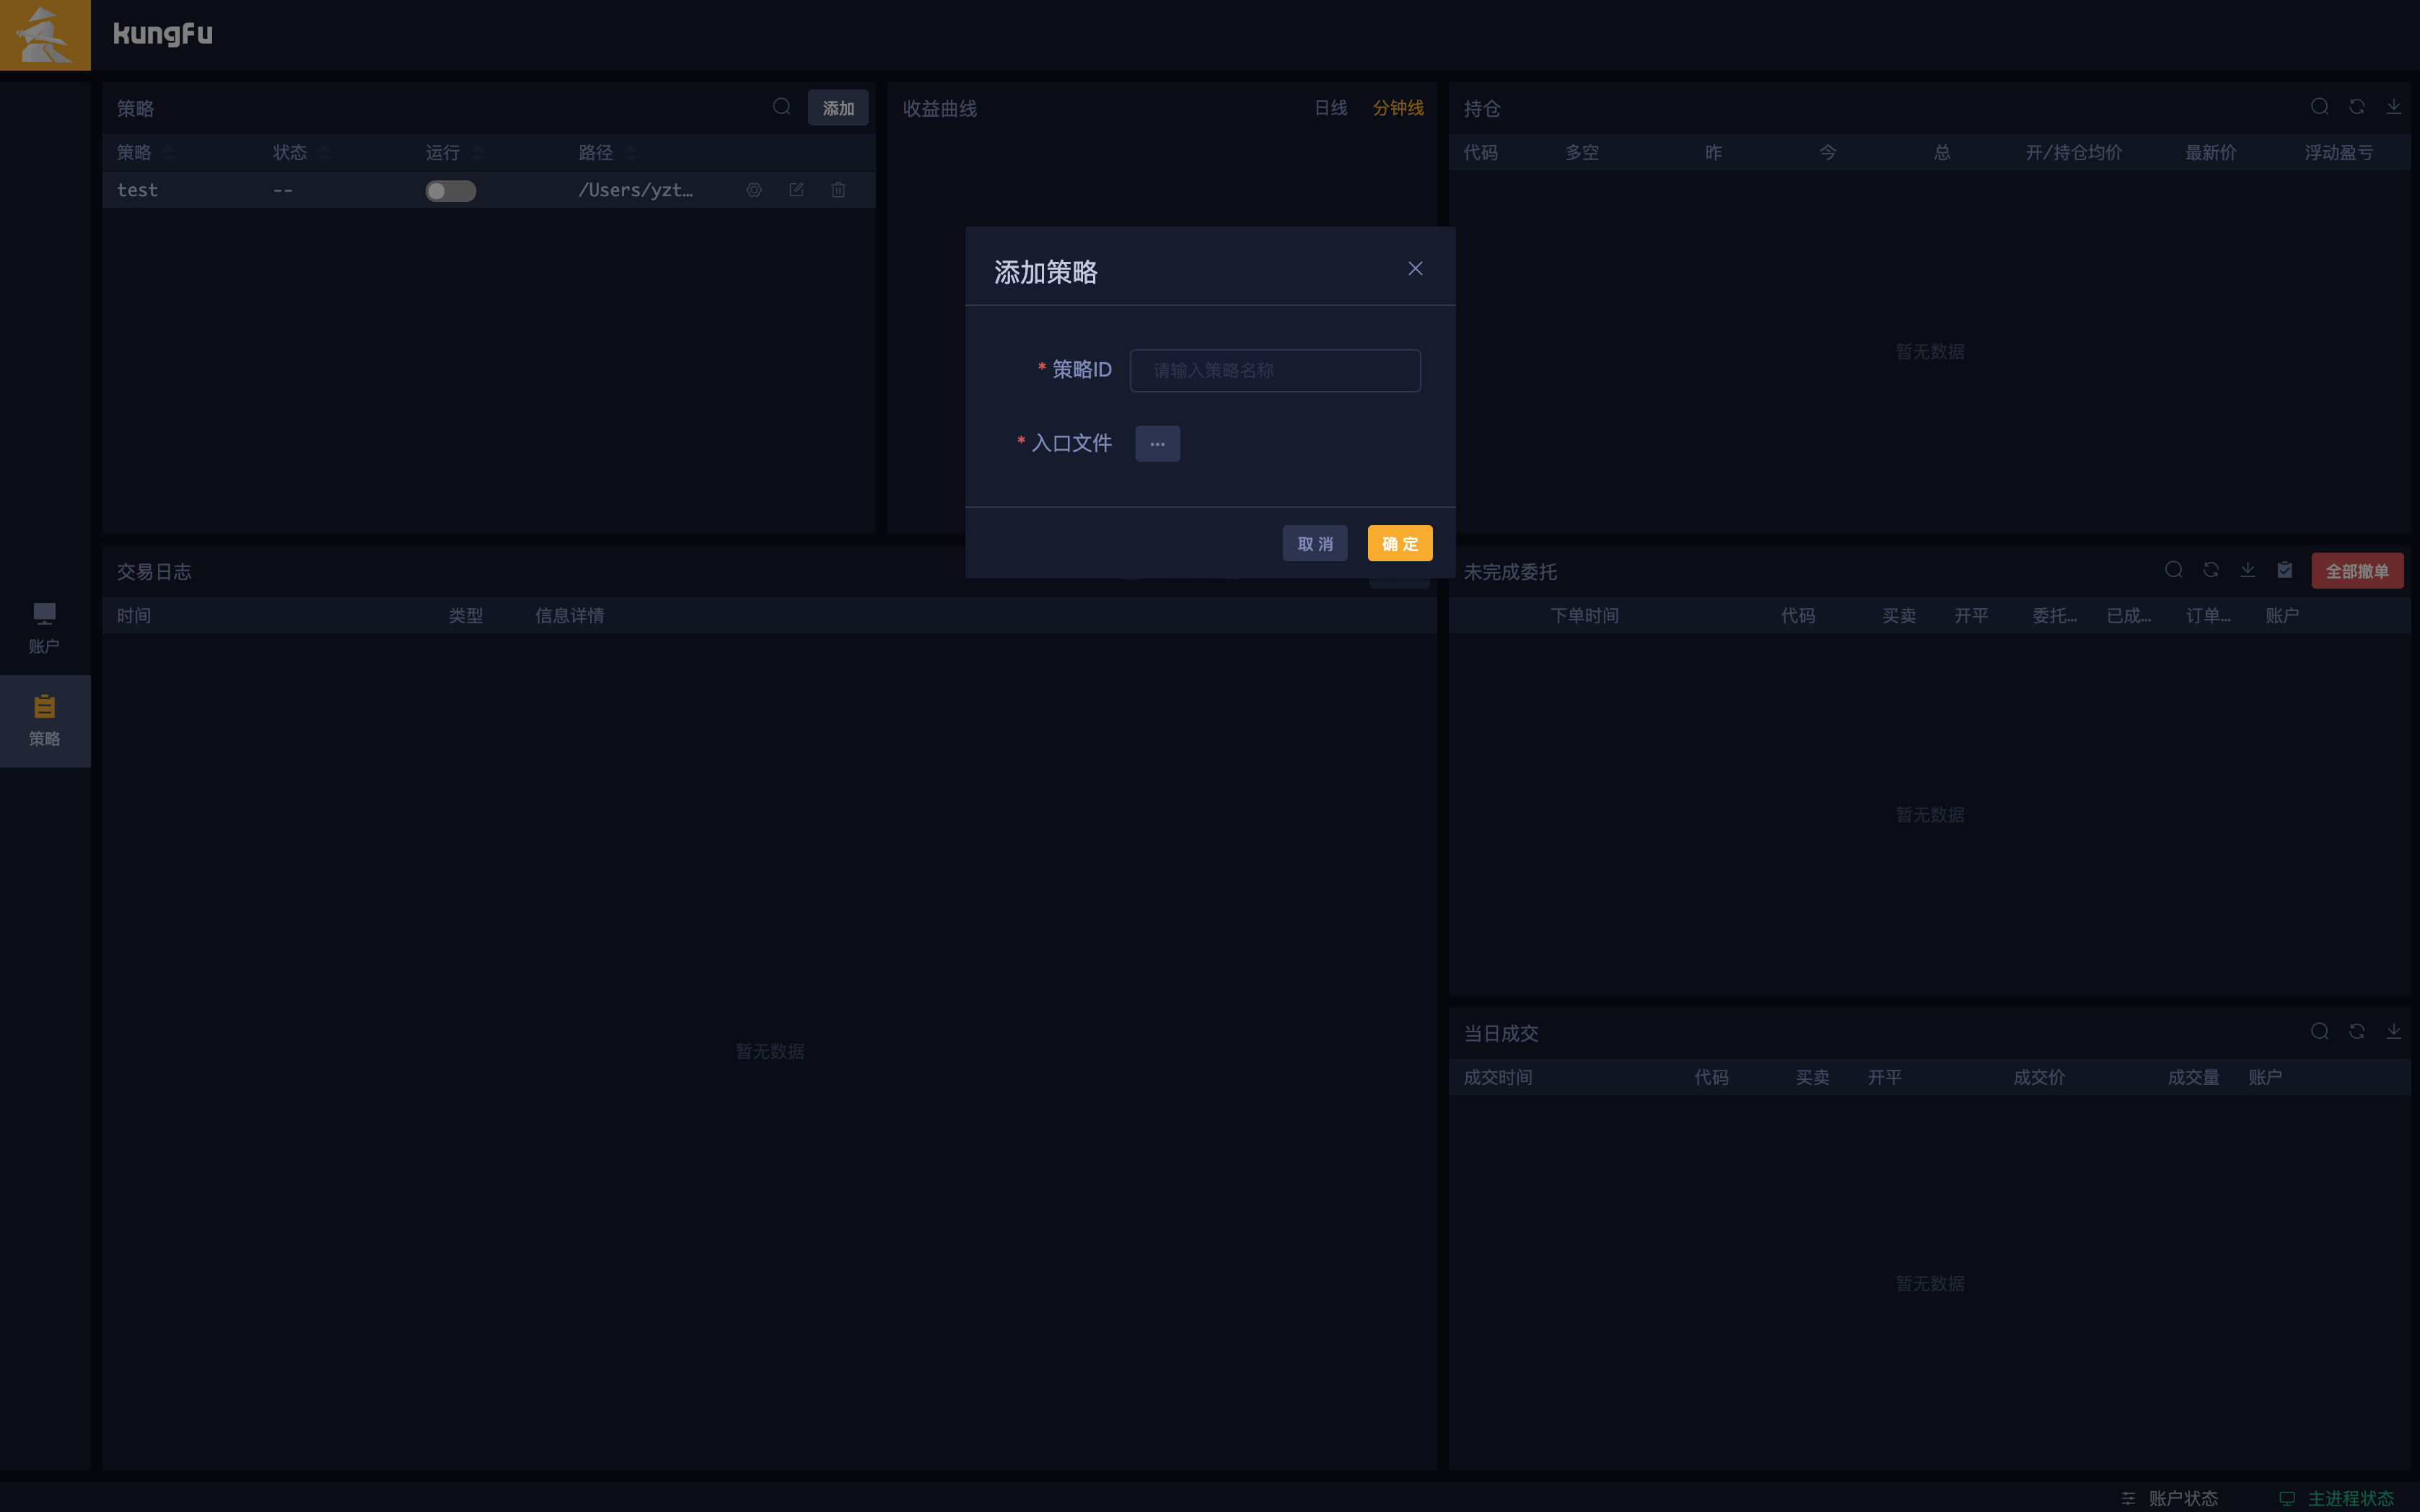Click 开/持仓均价 column header

pos(2073,153)
